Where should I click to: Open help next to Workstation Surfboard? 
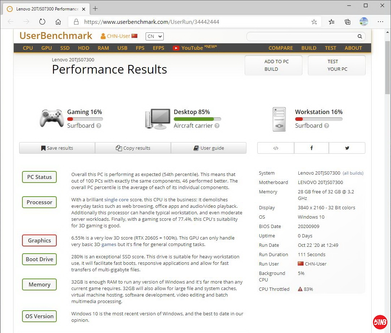pyautogui.click(x=327, y=126)
